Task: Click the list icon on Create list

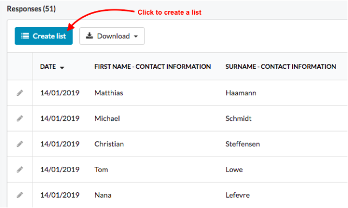Action: (x=25, y=36)
